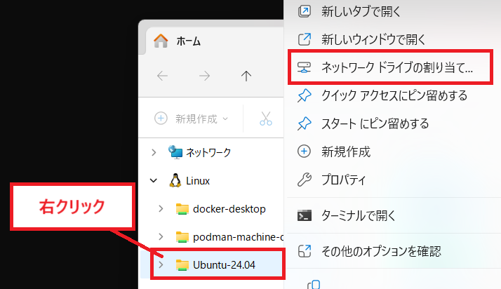The image size is (501, 289).
Task: Click the network computer icon
Action: click(175, 152)
